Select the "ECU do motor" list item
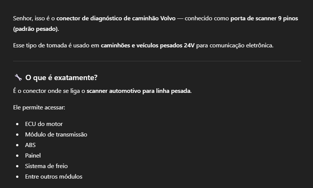 click(44, 124)
